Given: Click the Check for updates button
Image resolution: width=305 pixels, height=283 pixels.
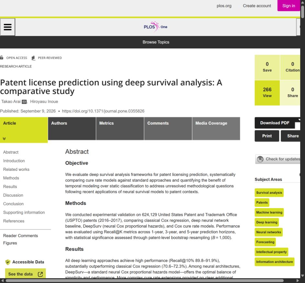Looking at the screenshot, I should tap(278, 159).
